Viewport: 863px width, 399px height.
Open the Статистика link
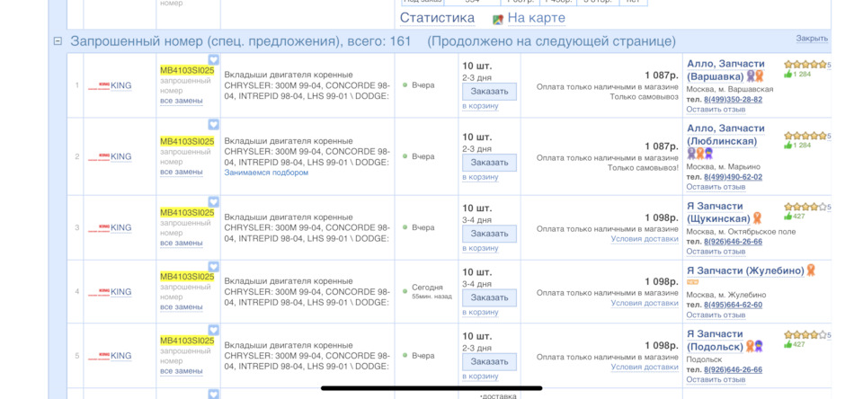437,18
